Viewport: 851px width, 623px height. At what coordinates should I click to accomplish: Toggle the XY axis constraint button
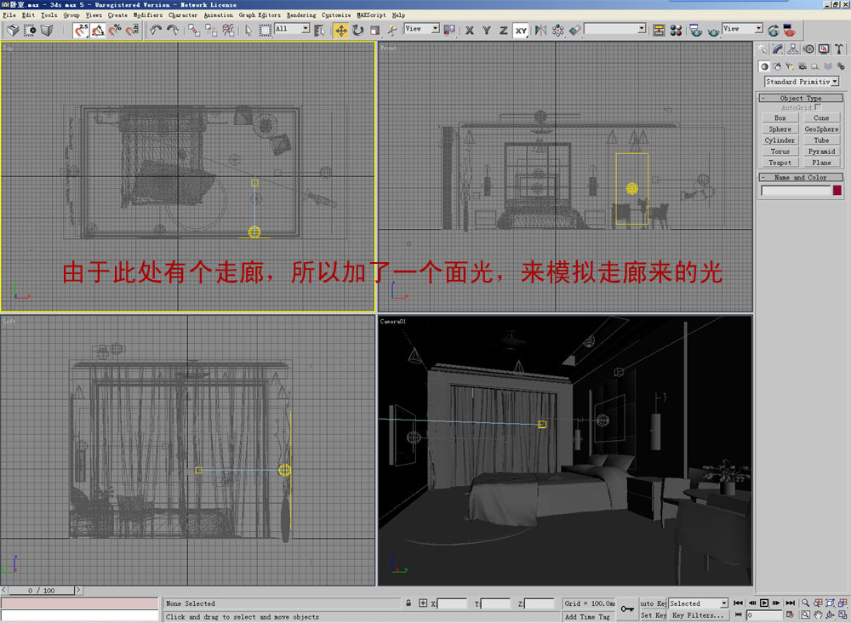tap(521, 31)
